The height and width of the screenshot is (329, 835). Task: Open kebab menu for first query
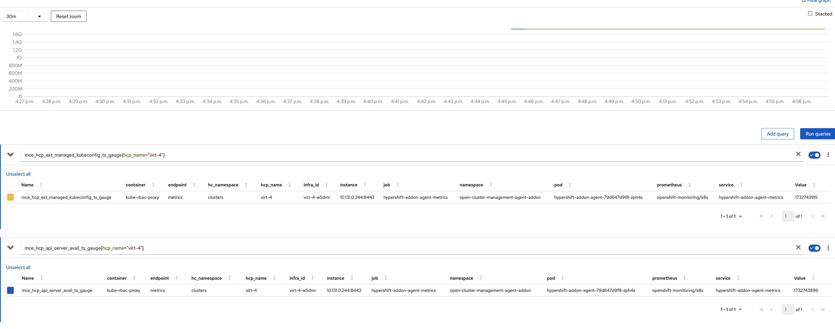tap(828, 155)
